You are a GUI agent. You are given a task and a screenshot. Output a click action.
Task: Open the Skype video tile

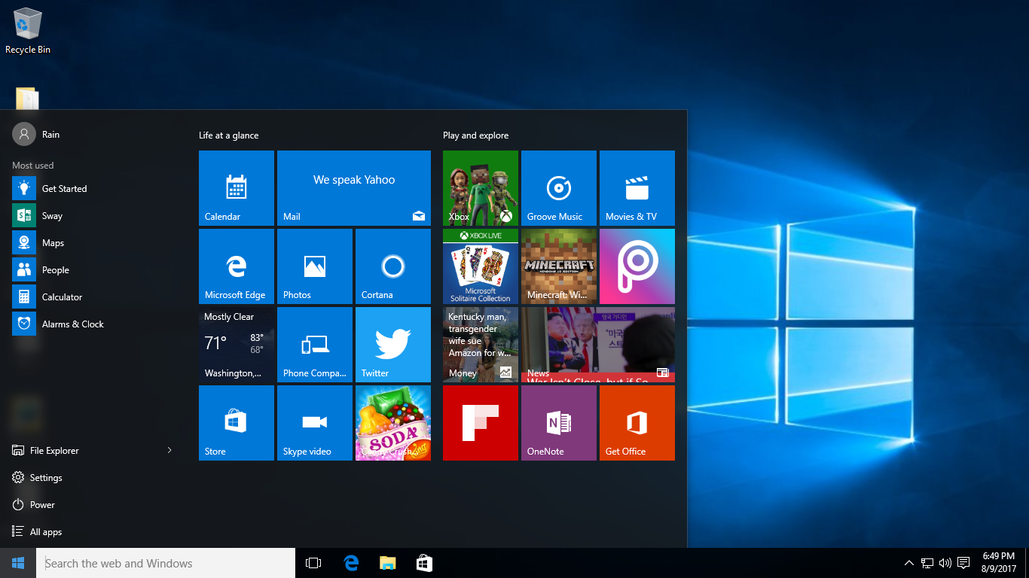(x=315, y=423)
